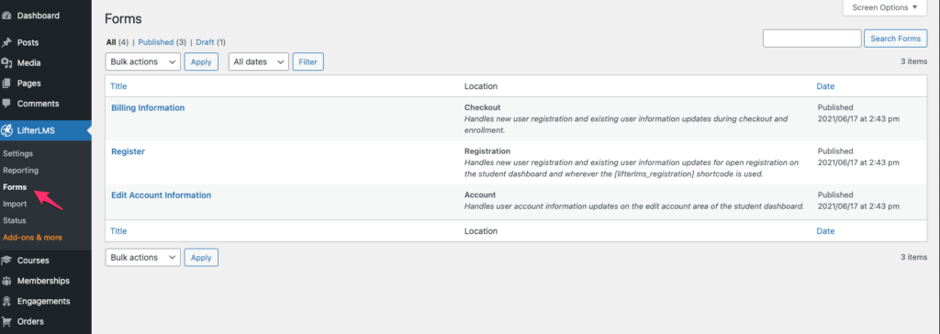Image resolution: width=940 pixels, height=334 pixels.
Task: Open the Import submenu item
Action: tap(15, 204)
